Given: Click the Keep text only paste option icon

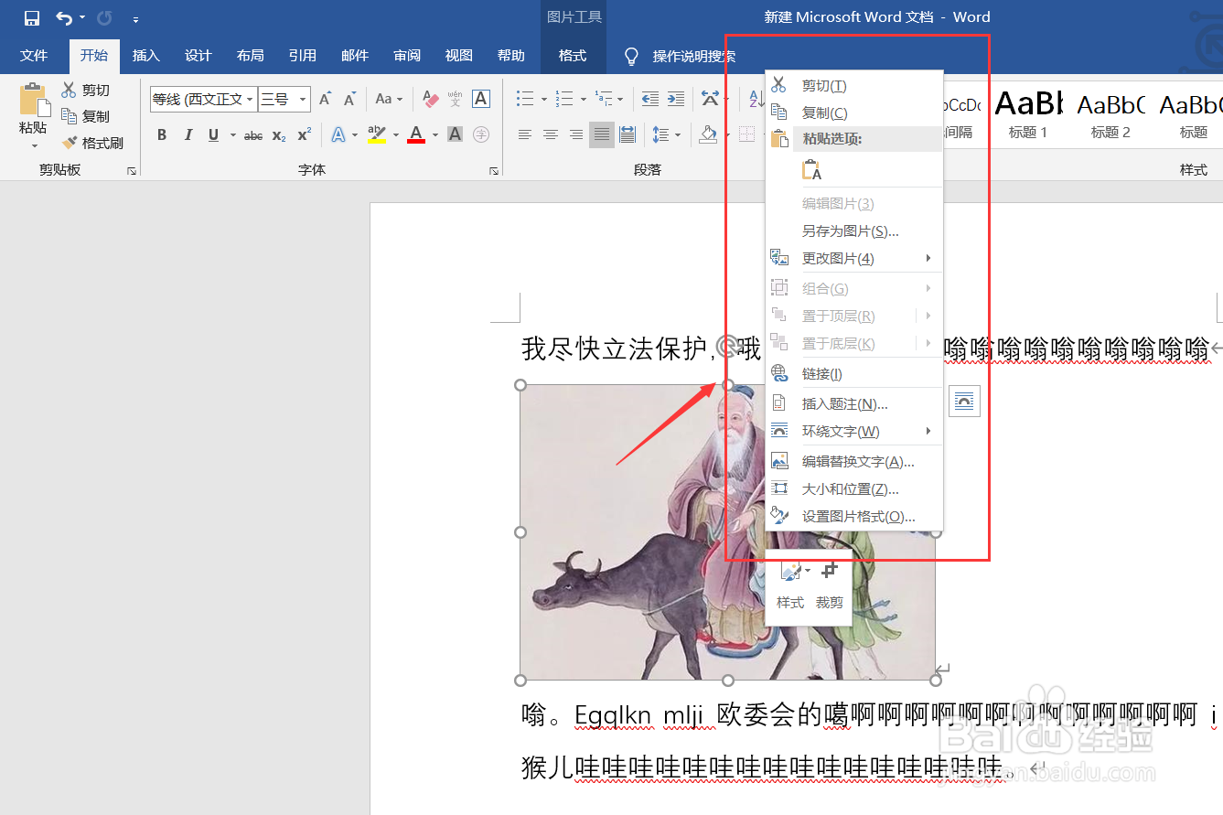Looking at the screenshot, I should tap(811, 170).
